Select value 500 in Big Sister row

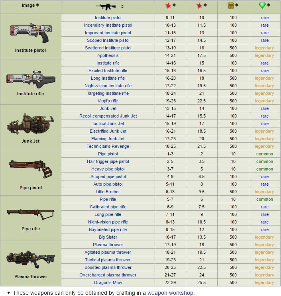pos(233,237)
